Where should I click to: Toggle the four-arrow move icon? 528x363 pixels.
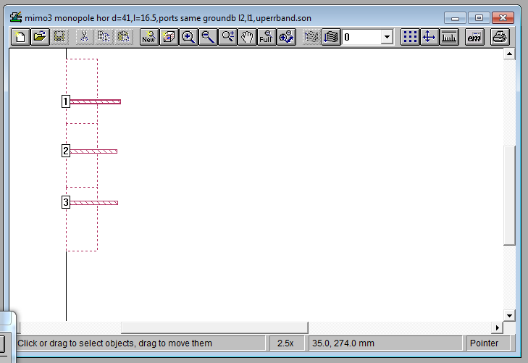point(429,37)
